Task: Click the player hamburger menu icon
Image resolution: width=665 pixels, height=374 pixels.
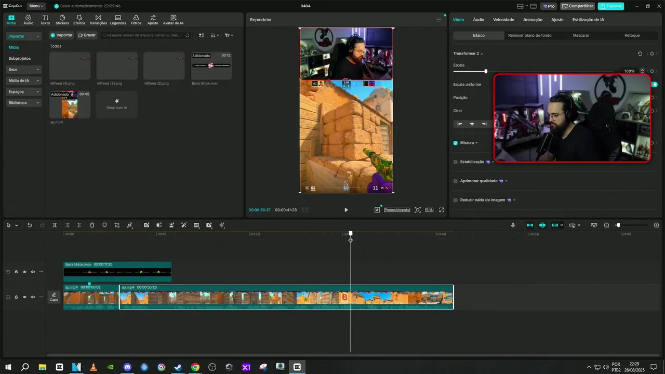Action: (438, 20)
